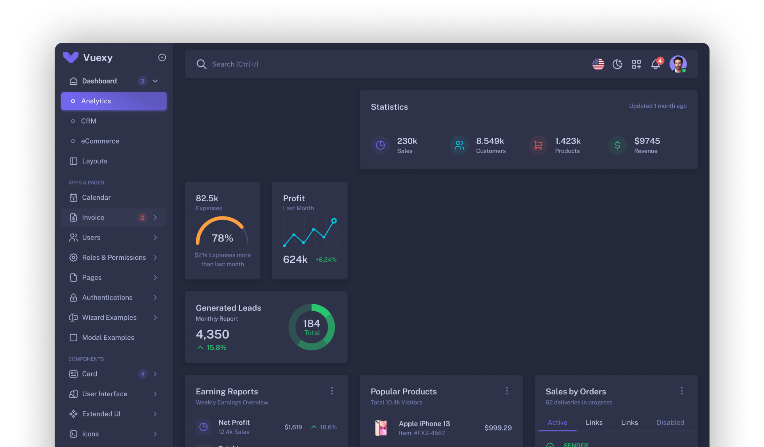Expand the Pages submenu chevron

155,277
